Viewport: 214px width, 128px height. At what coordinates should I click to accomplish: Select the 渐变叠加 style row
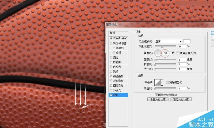pos(118,81)
